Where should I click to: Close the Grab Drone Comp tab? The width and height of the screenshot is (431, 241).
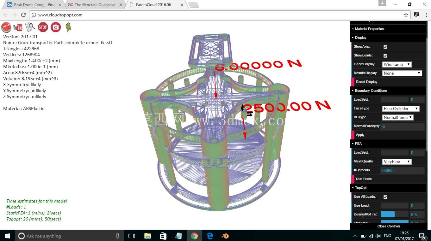(60, 5)
